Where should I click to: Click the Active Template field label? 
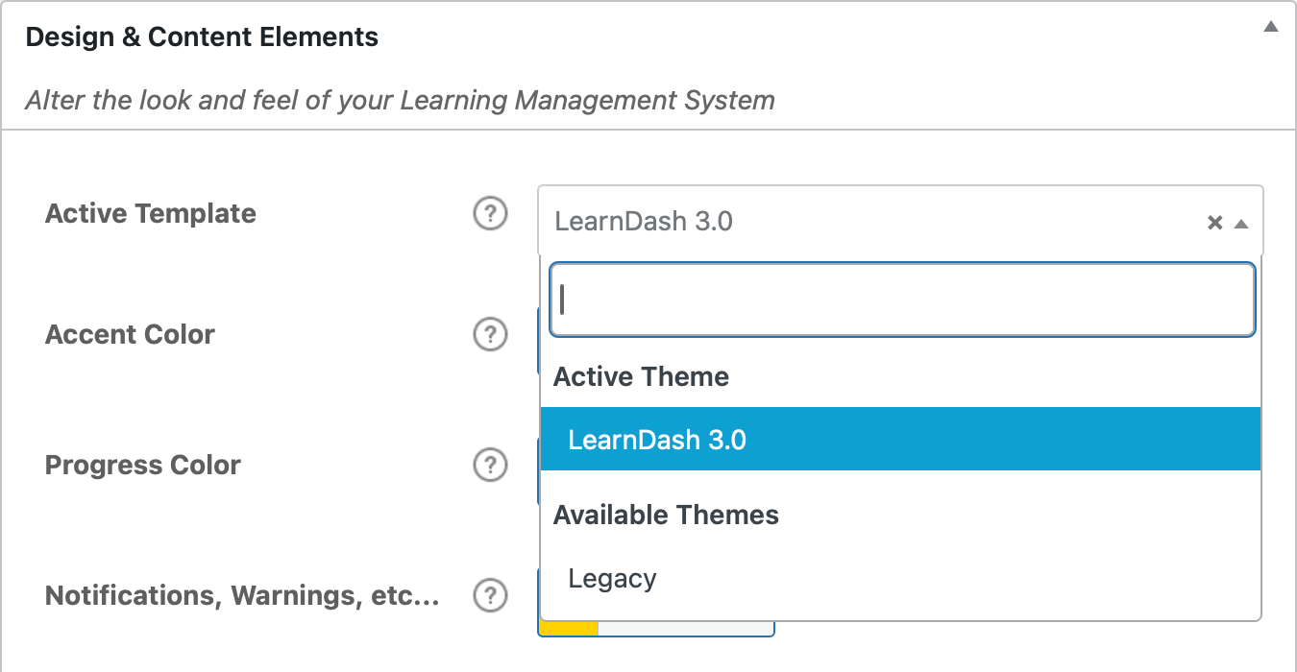pos(151,213)
